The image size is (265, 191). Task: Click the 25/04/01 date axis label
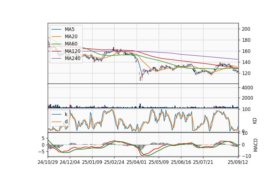[x=136, y=162]
